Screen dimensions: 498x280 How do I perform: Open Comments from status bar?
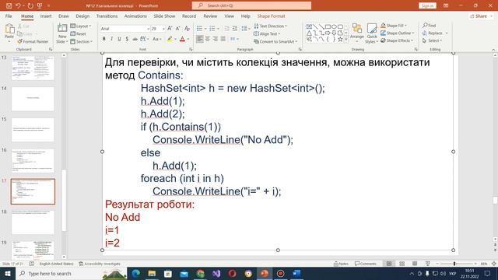pyautogui.click(x=366, y=264)
